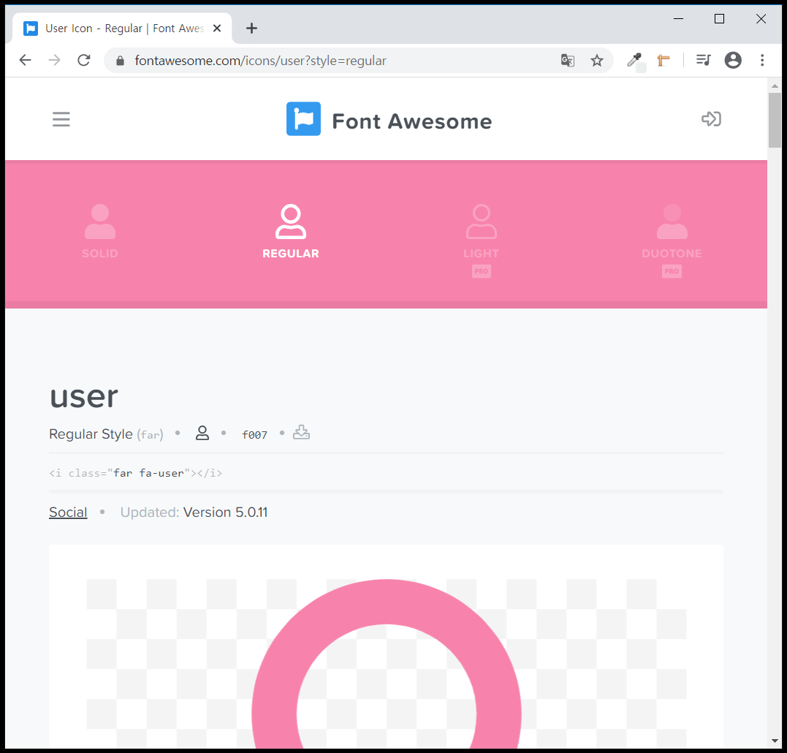787x753 pixels.
Task: Click the address bar URL
Action: (x=260, y=61)
